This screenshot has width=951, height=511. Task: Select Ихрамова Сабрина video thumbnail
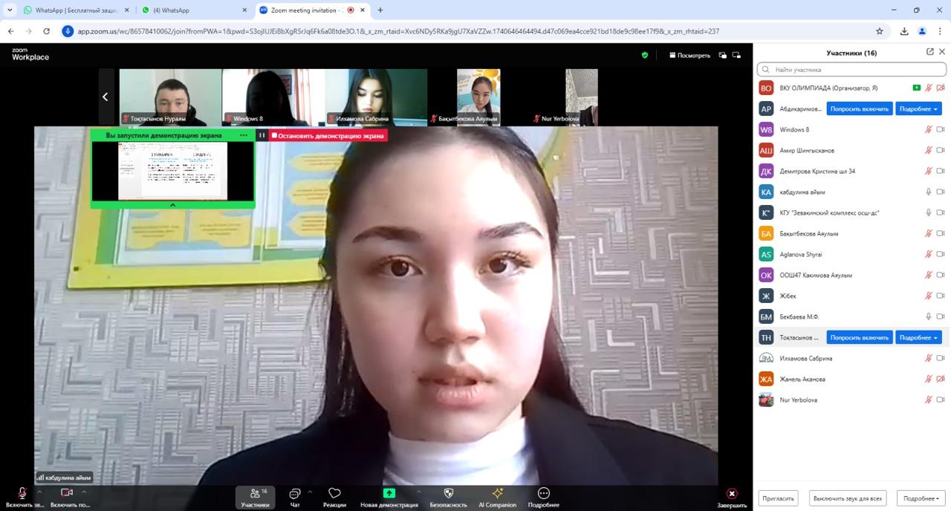[x=376, y=97]
